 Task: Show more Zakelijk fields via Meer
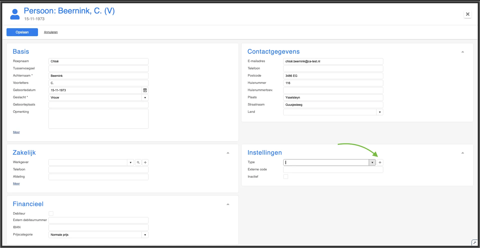[16, 184]
